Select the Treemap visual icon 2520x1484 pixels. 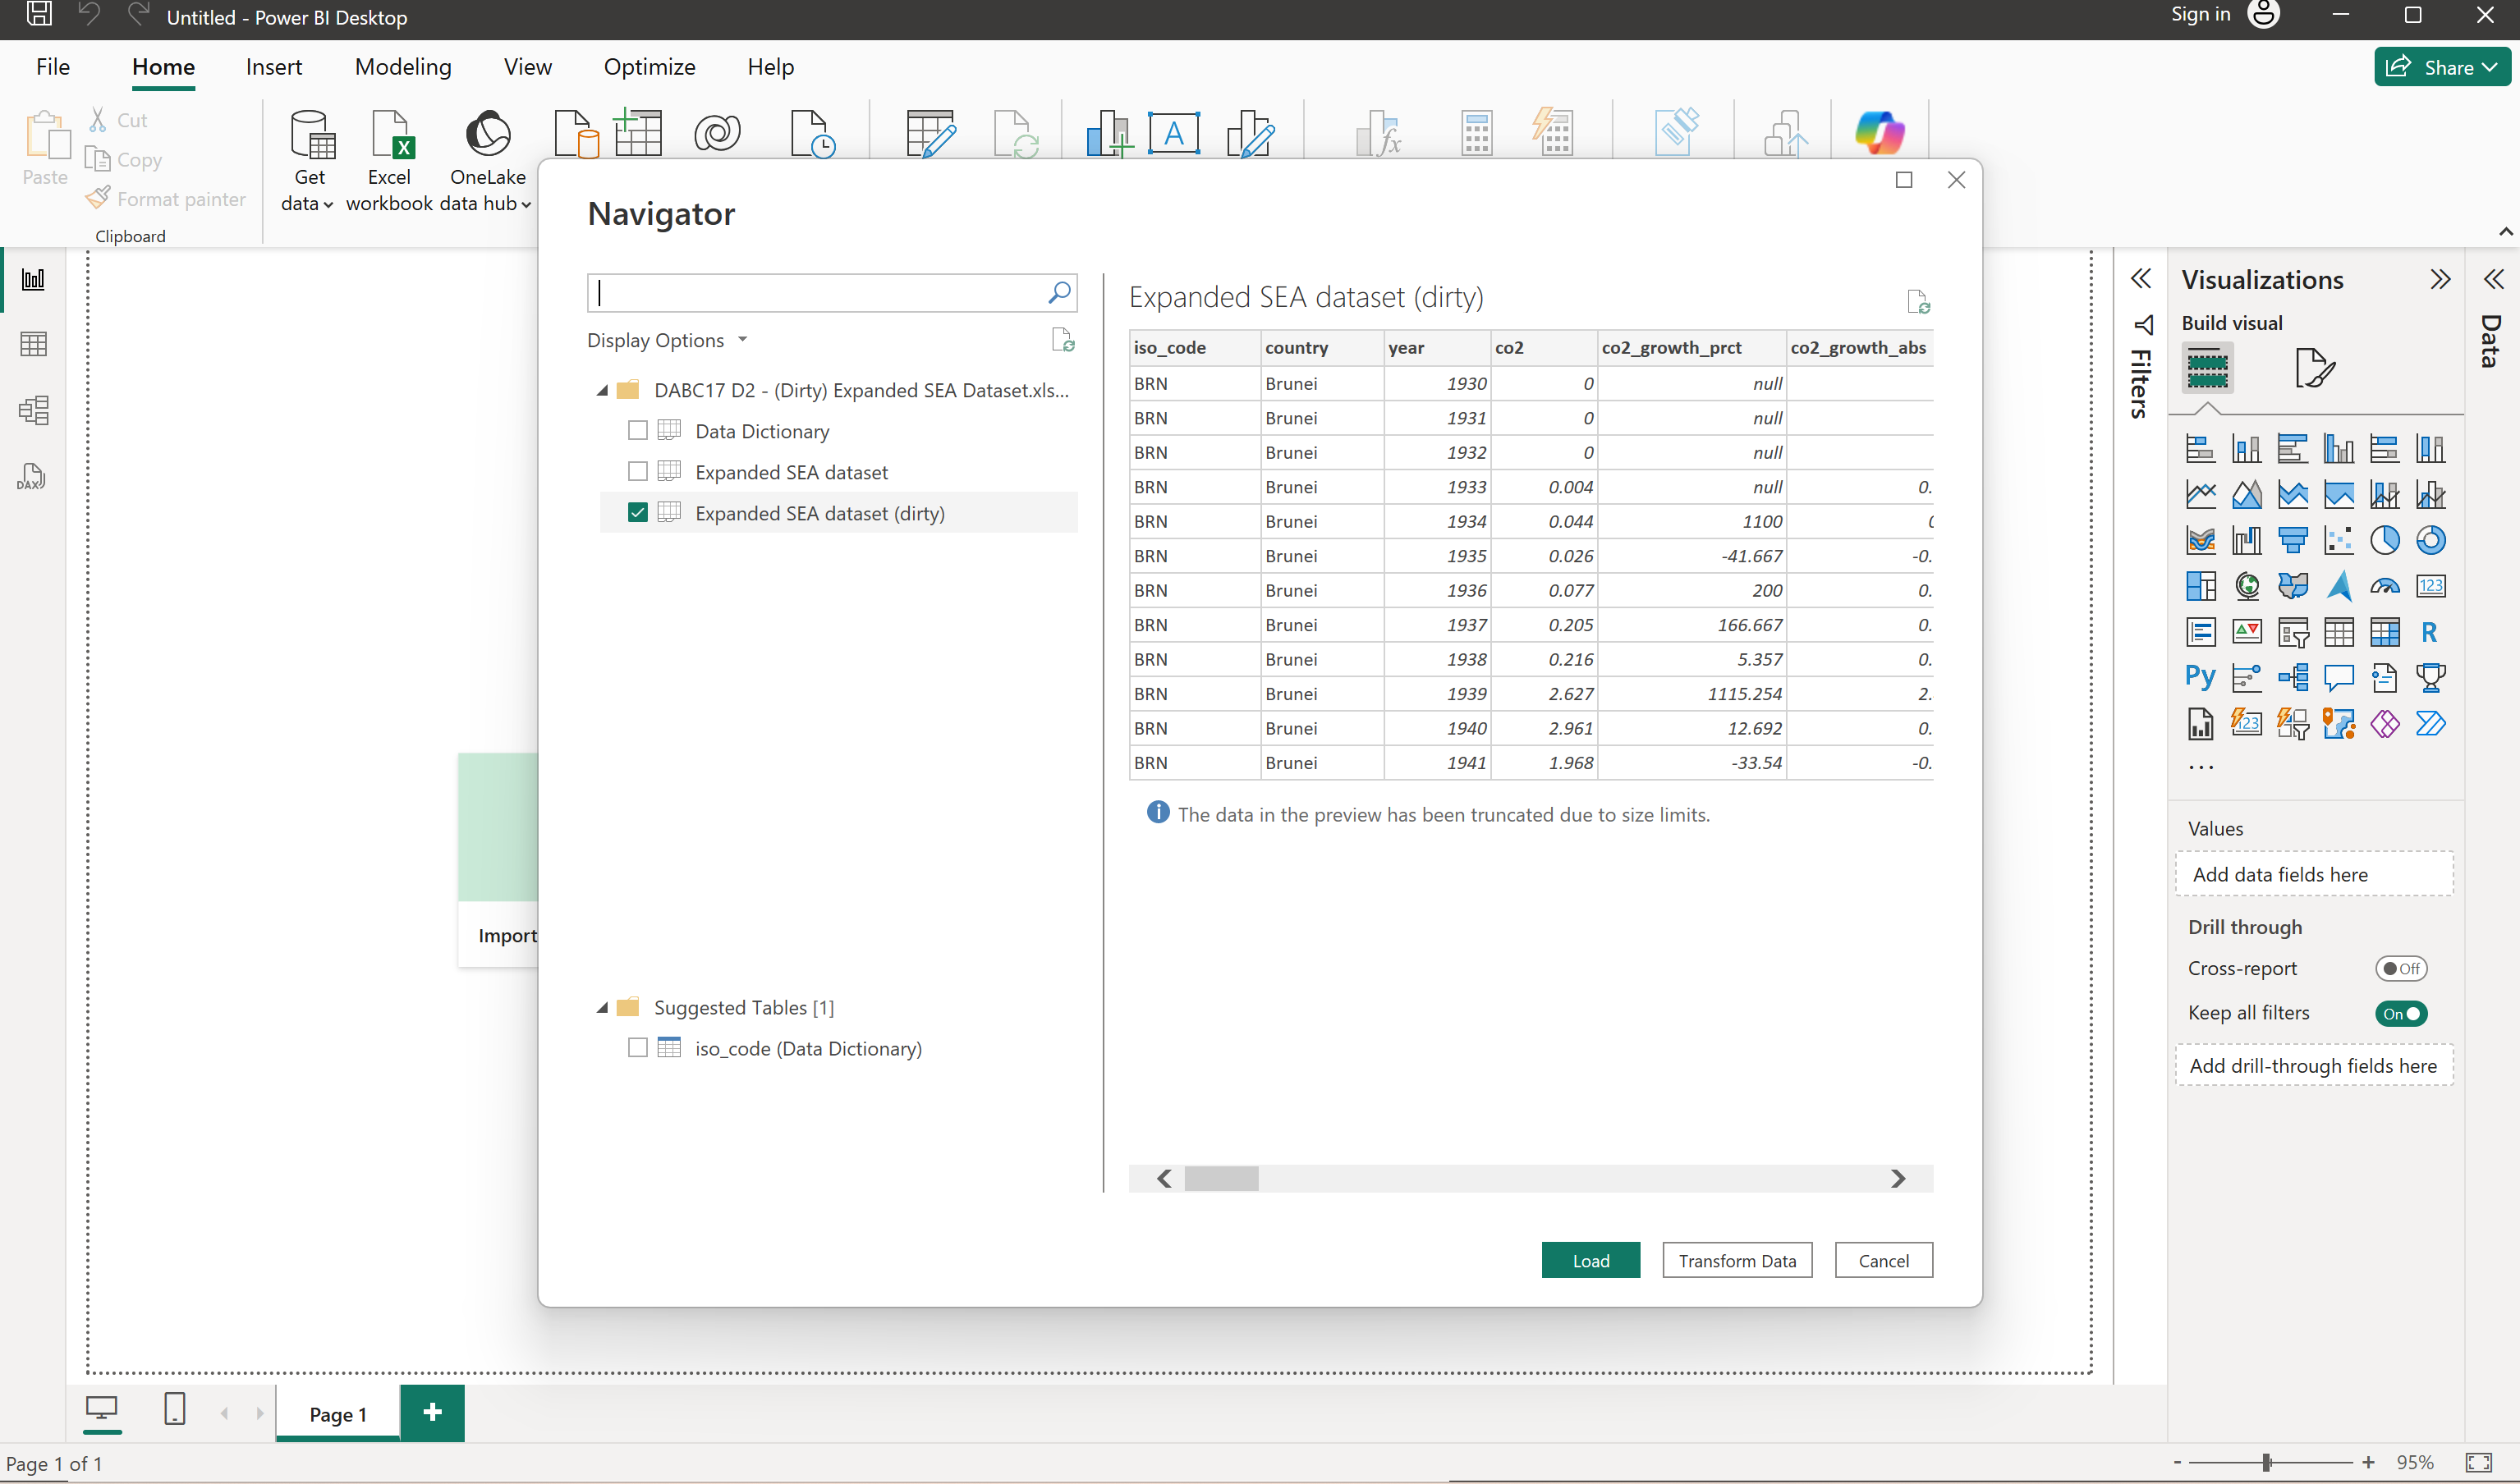(x=2201, y=586)
